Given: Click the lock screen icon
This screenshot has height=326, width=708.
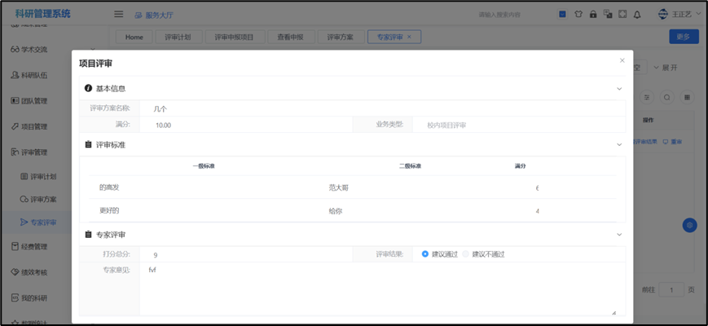Looking at the screenshot, I should [x=592, y=14].
